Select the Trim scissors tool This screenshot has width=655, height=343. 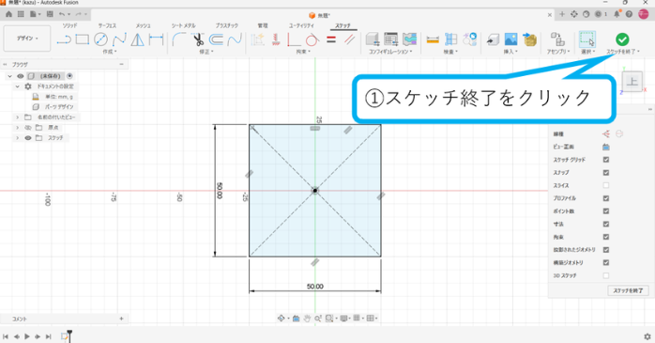[198, 39]
